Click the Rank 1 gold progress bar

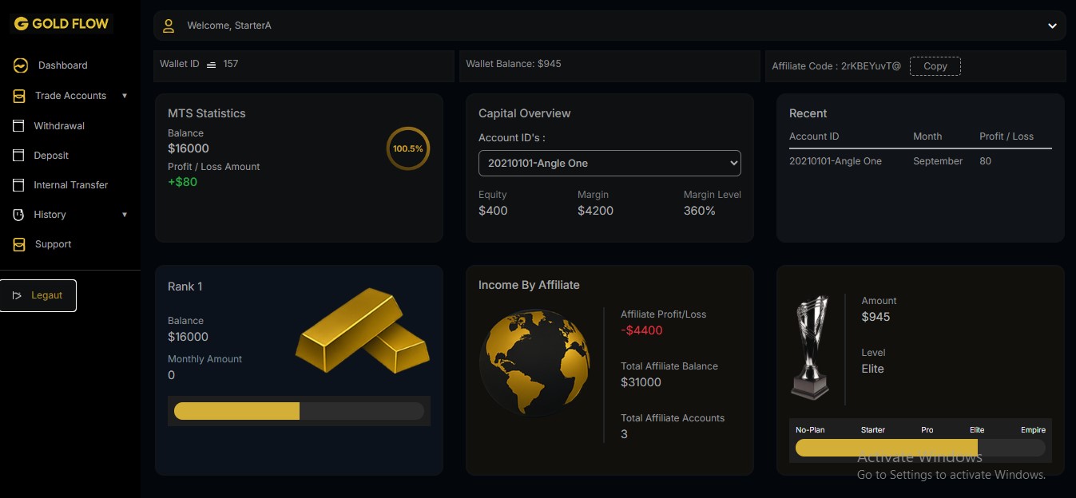coord(299,411)
